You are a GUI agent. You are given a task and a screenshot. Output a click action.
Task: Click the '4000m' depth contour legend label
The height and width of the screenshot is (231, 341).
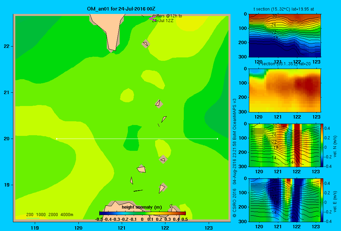tap(67, 215)
